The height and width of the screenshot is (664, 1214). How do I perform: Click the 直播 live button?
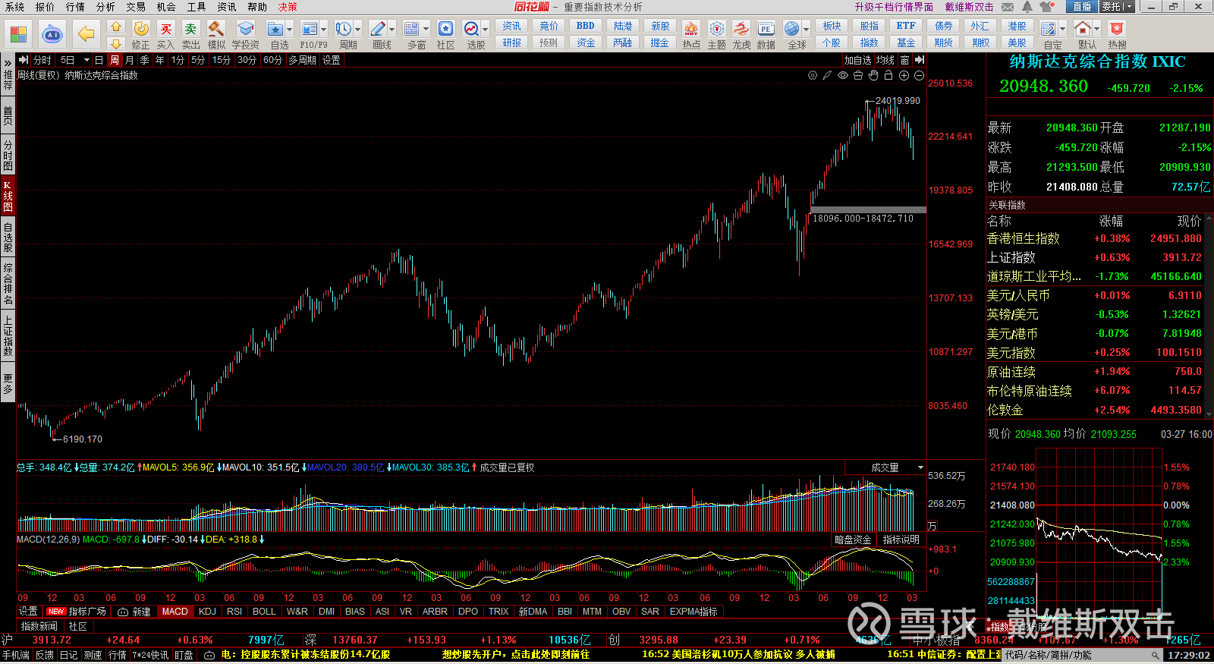[1082, 7]
